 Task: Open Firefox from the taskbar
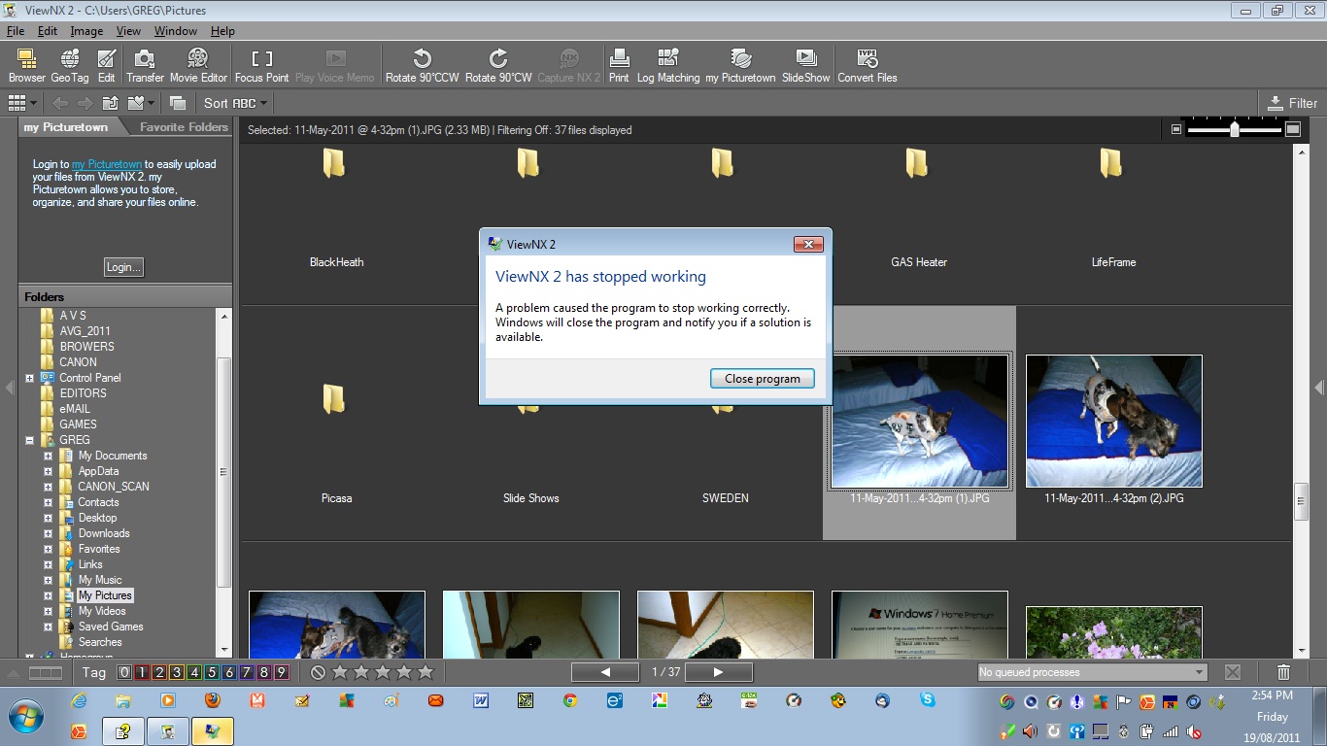[212, 700]
